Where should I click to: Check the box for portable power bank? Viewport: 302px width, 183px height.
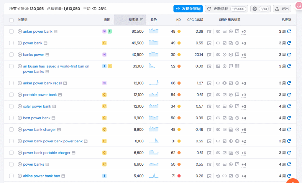coord(12,95)
